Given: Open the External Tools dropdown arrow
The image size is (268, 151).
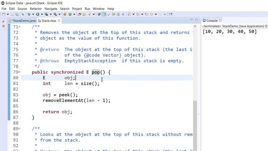Looking at the screenshot, I should (59, 14).
